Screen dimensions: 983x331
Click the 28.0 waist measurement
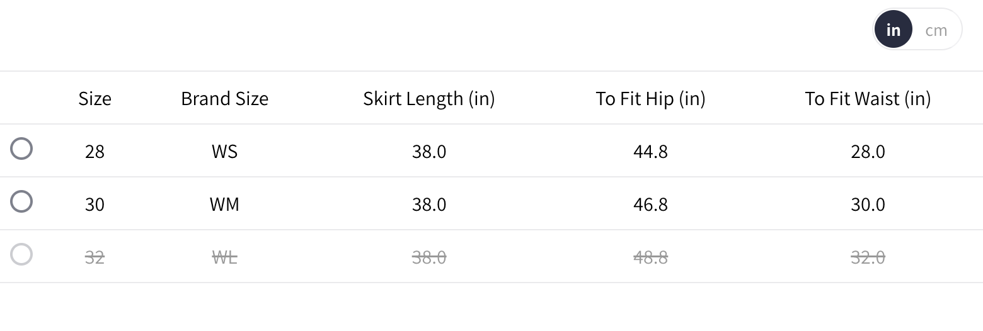coord(868,152)
